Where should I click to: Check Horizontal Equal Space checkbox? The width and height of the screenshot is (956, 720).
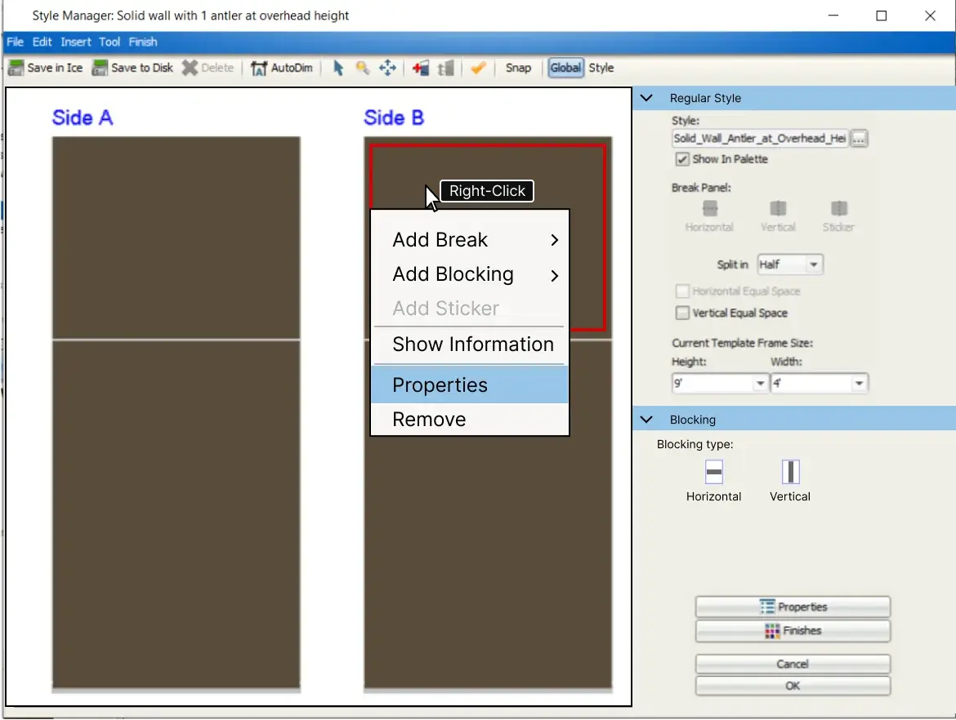[x=682, y=291]
